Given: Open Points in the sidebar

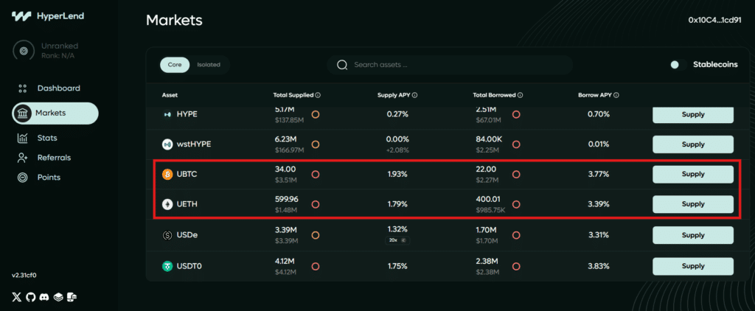Looking at the screenshot, I should click(x=40, y=177).
